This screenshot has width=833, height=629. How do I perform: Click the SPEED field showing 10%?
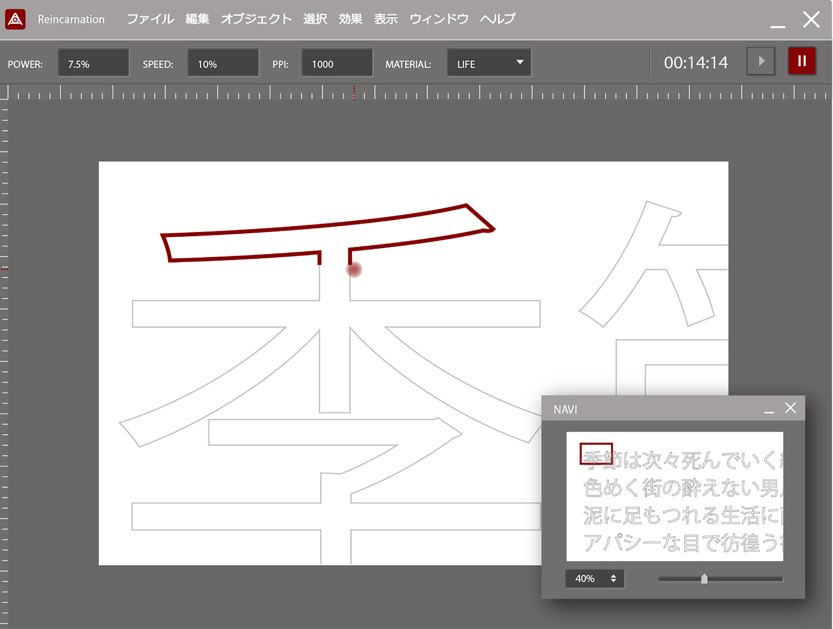point(223,63)
